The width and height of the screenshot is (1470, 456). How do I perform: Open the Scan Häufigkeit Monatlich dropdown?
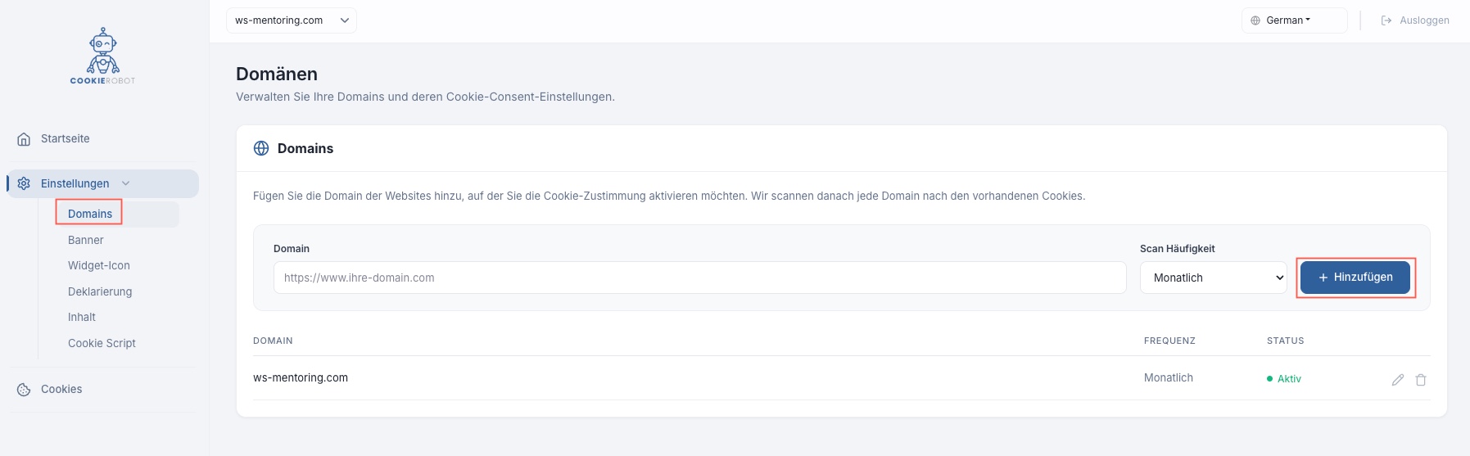[1213, 278]
